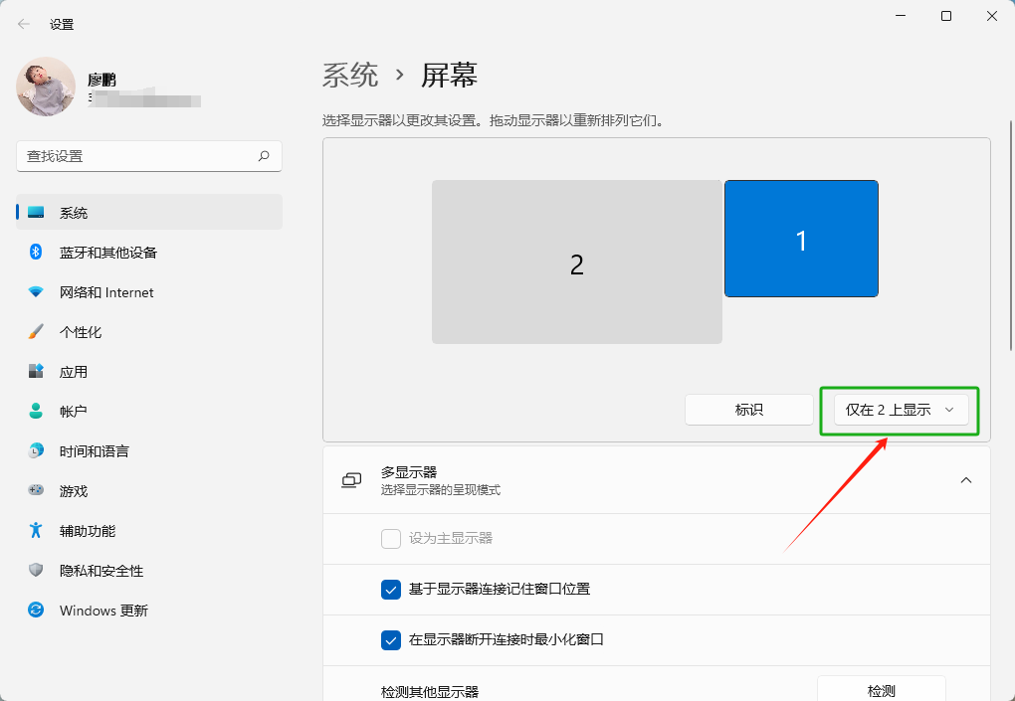Click the privacy shield icon

click(36, 570)
